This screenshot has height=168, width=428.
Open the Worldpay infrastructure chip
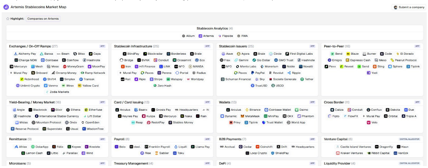pos(195,79)
